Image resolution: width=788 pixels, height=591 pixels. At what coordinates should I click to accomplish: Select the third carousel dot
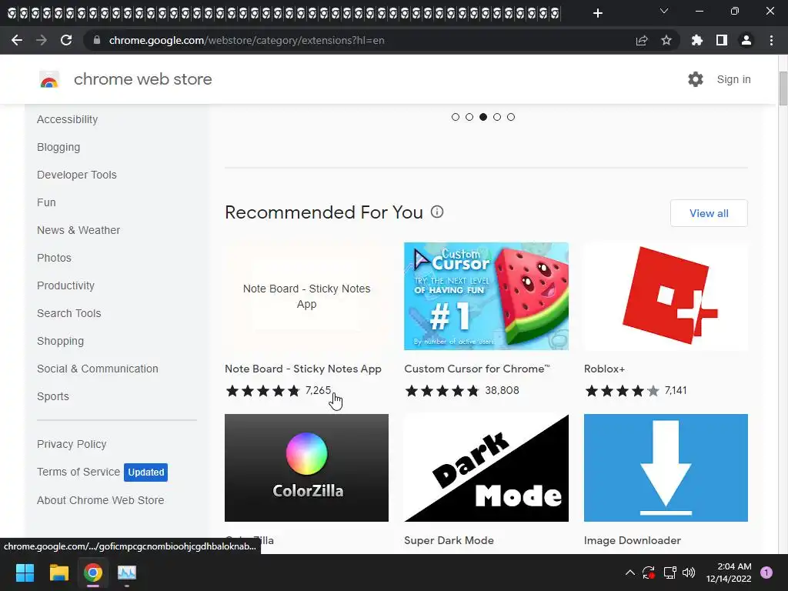point(483,117)
